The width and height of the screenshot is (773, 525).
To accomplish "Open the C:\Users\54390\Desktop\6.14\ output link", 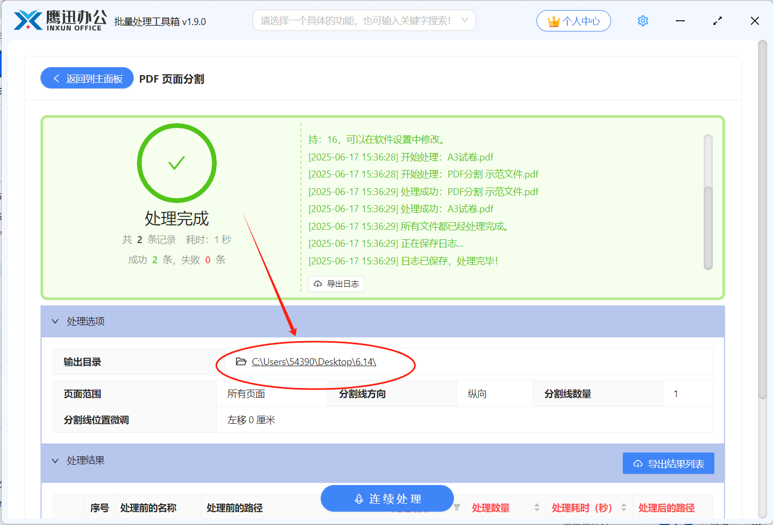I will click(x=313, y=361).
